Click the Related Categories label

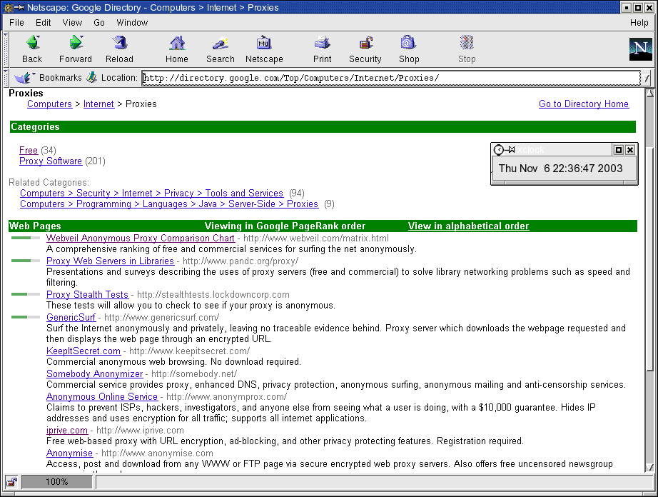(x=49, y=182)
